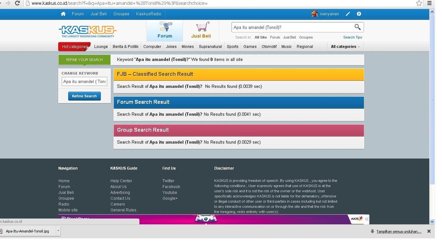Viewport: 442px width, 249px height.
Task: Open the Regional category
Action: pos(305,46)
